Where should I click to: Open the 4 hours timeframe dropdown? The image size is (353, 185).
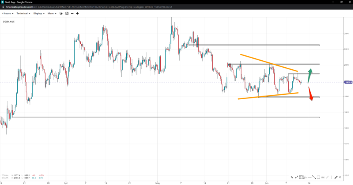(x=7, y=14)
